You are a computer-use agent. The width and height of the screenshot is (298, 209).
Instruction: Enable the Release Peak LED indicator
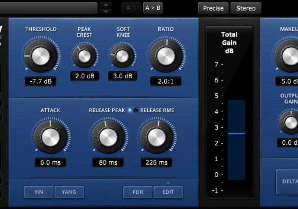click(x=130, y=110)
